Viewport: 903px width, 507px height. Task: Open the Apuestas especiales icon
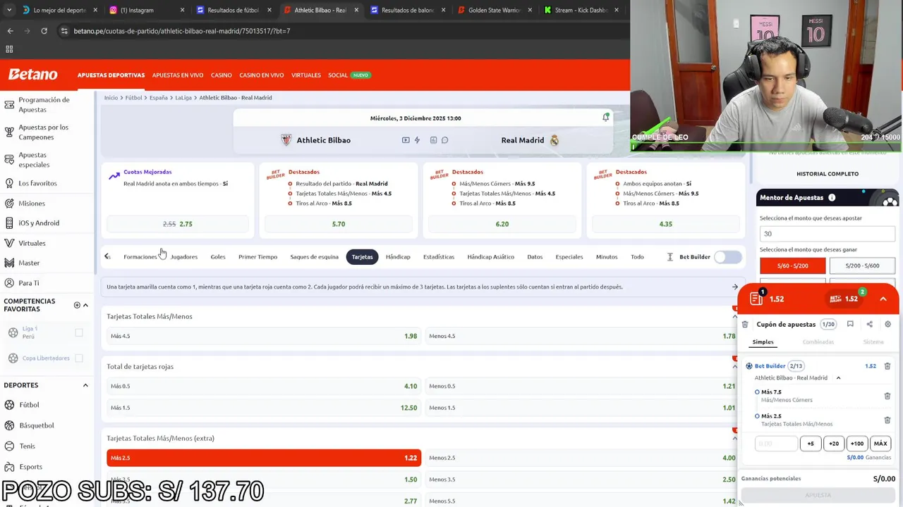point(9,160)
